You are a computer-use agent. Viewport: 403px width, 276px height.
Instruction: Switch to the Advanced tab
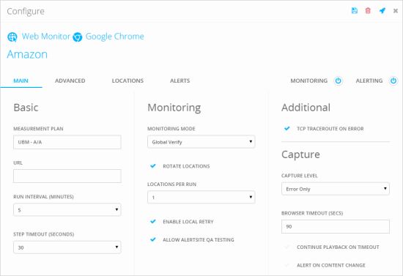pyautogui.click(x=70, y=81)
